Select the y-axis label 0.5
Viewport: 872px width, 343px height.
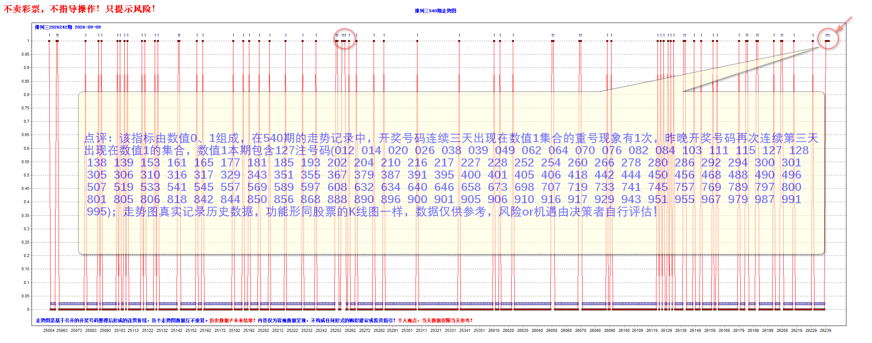[26, 175]
